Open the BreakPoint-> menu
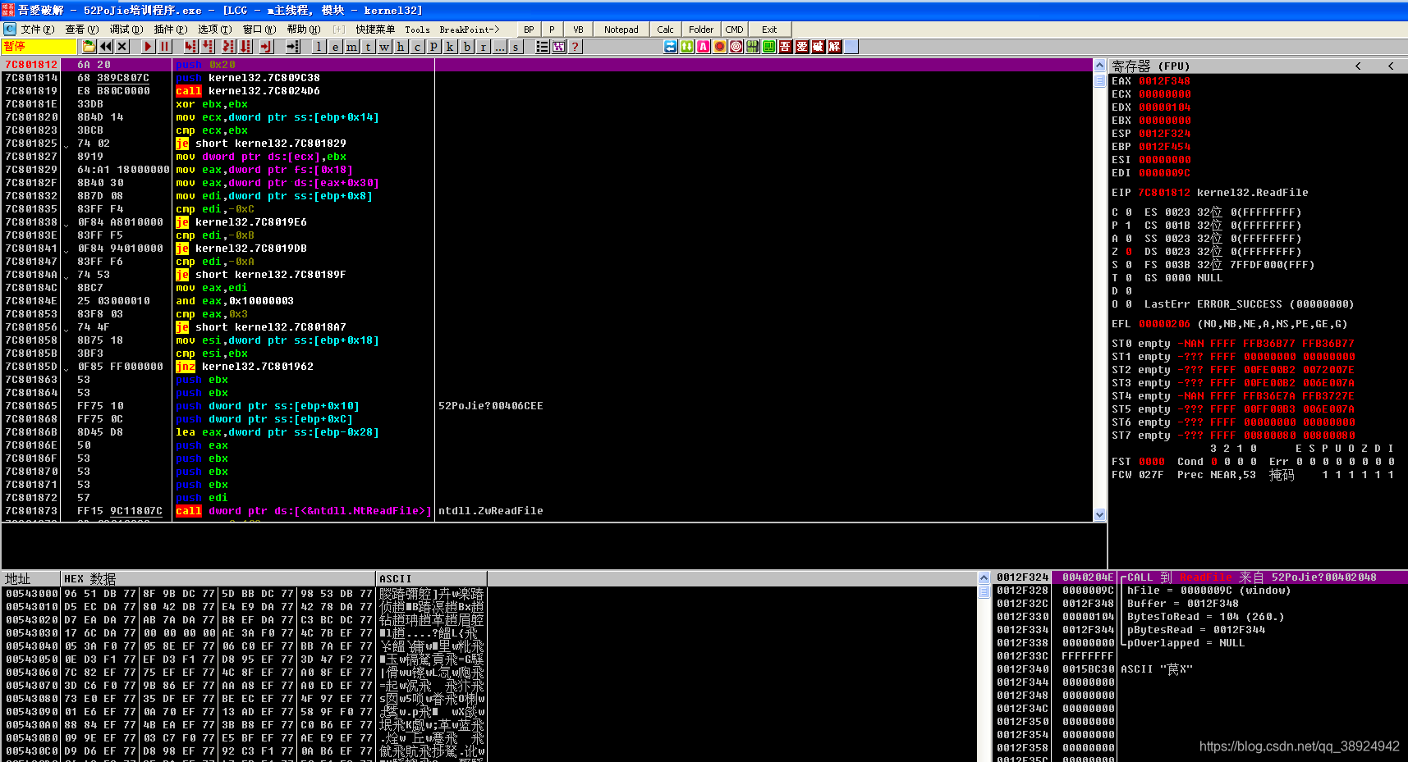1408x762 pixels. pyautogui.click(x=469, y=30)
